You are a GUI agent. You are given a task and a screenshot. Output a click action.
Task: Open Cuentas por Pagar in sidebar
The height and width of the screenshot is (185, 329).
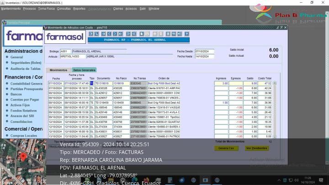25,100
